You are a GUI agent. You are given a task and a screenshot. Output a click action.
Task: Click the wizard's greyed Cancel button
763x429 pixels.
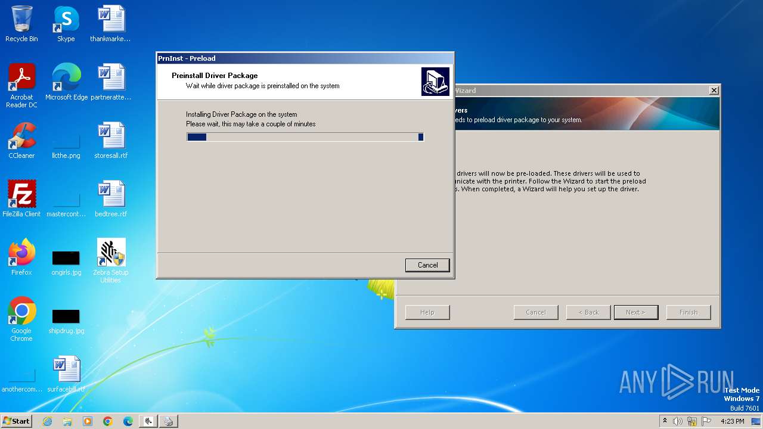point(536,312)
